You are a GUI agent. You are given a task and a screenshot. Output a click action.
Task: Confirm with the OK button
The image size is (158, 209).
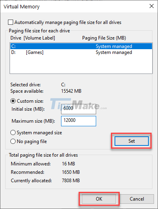tap(99, 199)
